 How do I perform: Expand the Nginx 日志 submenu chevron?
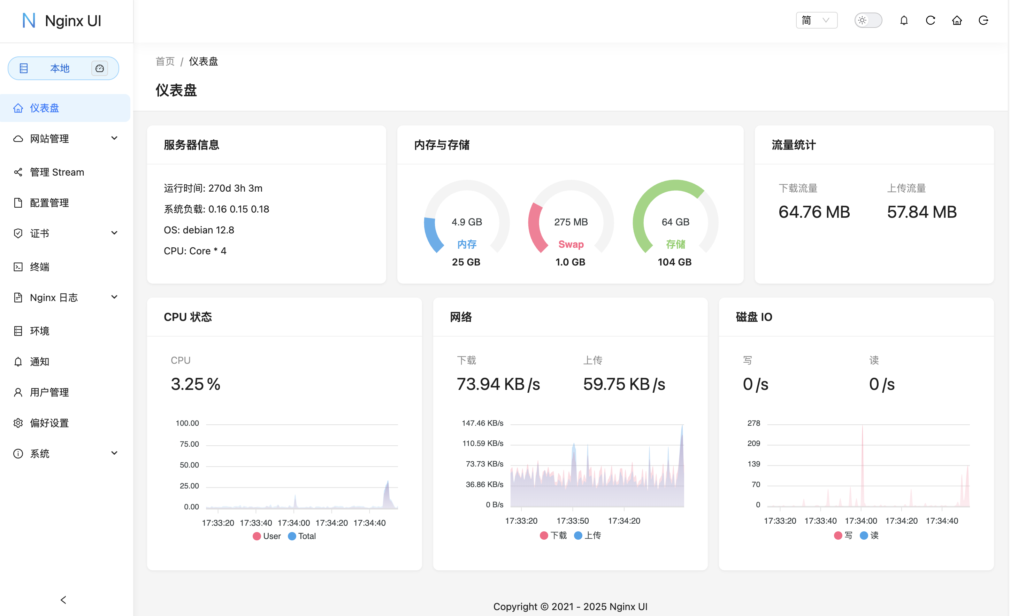pyautogui.click(x=114, y=297)
